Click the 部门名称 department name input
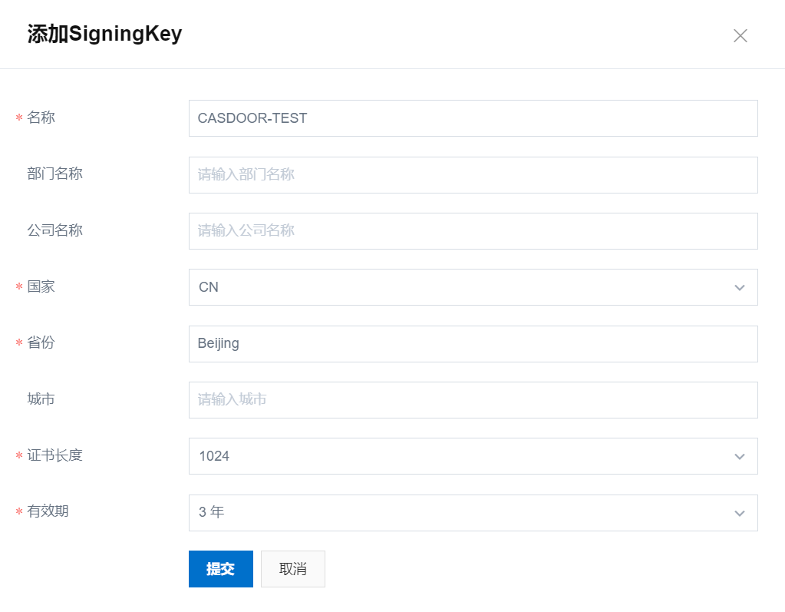This screenshot has width=785, height=612. point(472,174)
